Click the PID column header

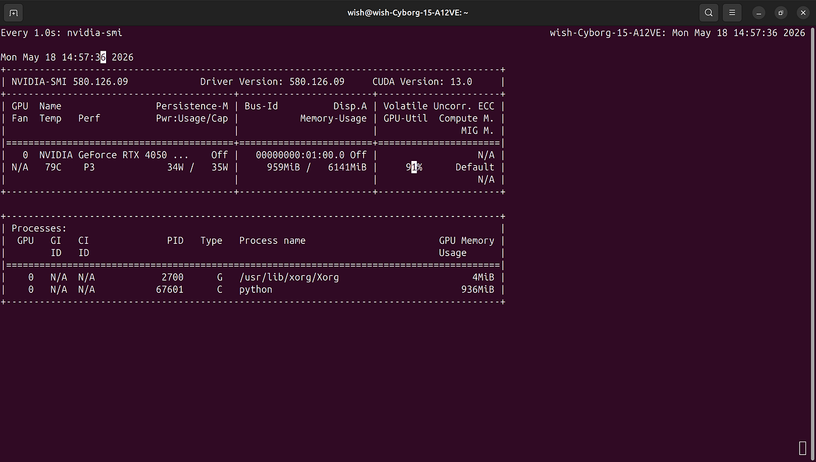175,241
